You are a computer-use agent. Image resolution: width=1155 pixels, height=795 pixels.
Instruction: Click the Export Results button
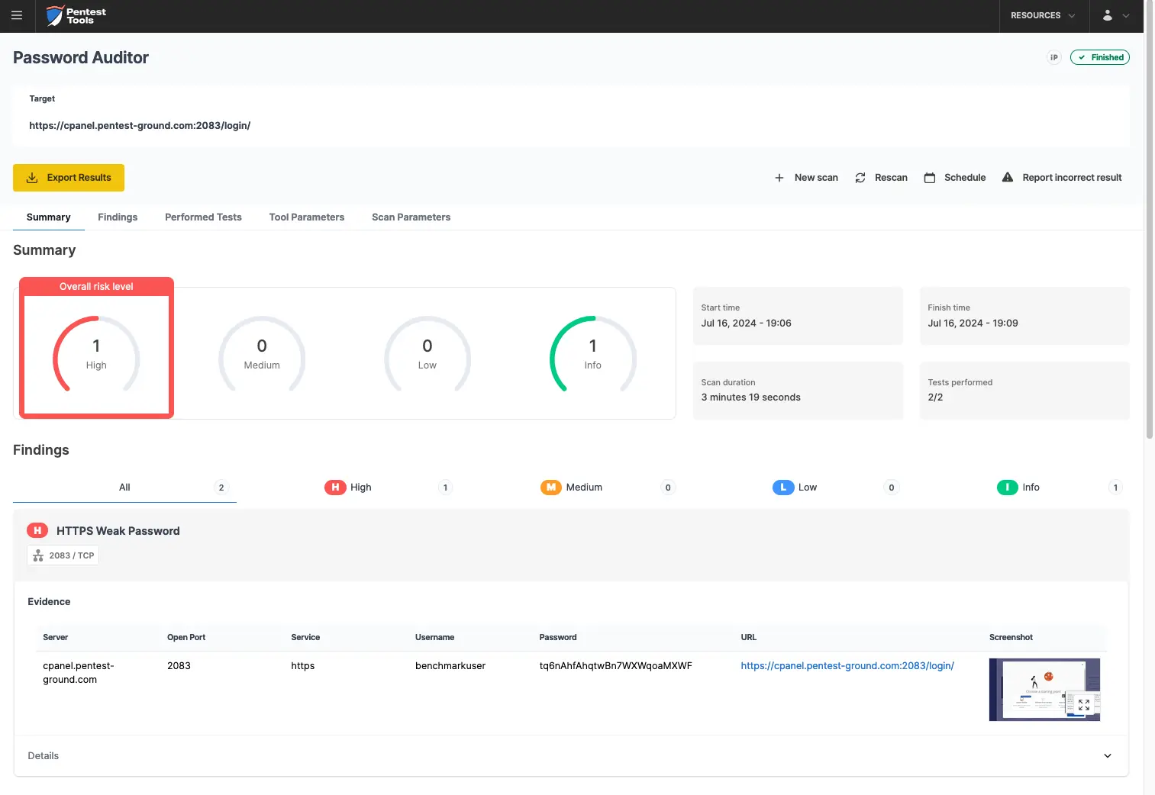click(x=69, y=178)
